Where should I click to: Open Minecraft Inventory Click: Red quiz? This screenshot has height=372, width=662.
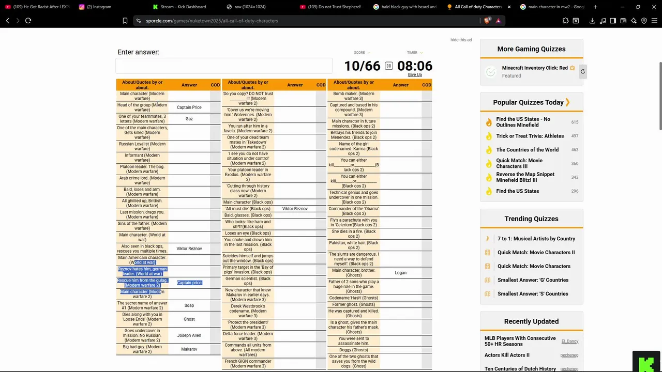[x=535, y=68]
